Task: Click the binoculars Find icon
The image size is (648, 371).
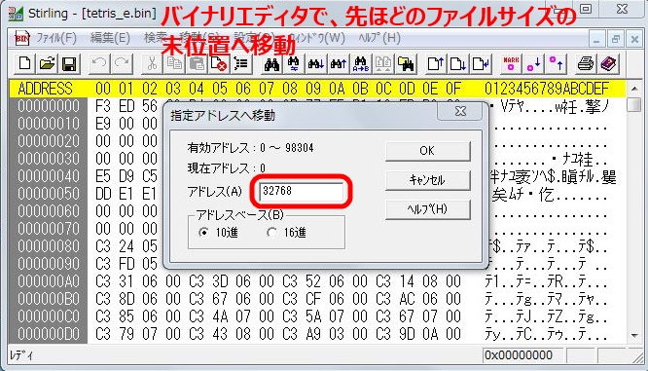Action: click(271, 63)
